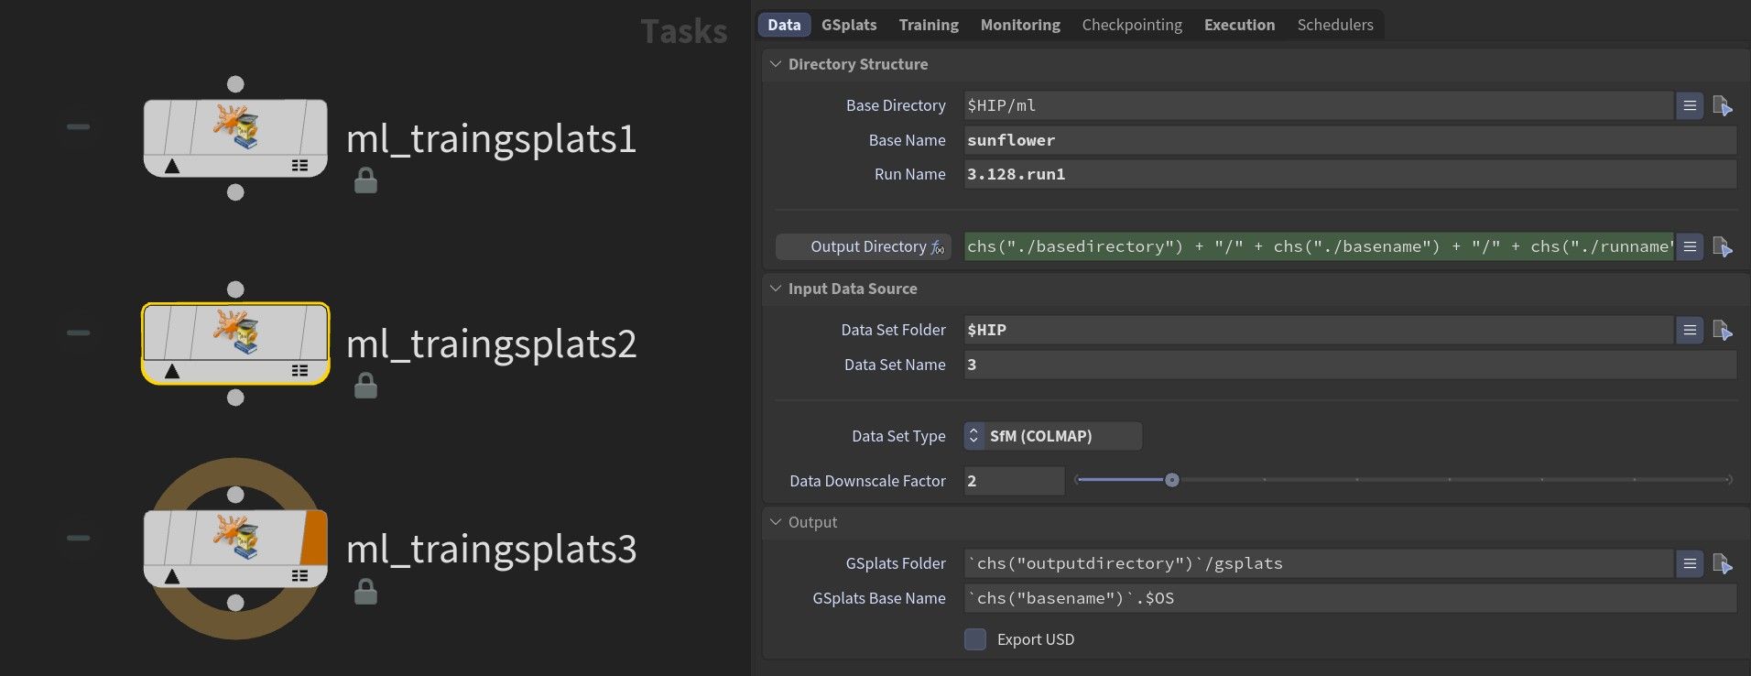Open the Monitoring tab
Screen dimensions: 1751x676
click(1020, 25)
